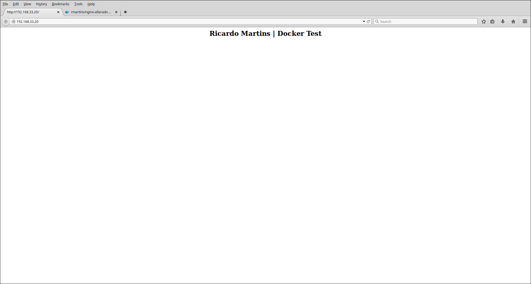The width and height of the screenshot is (531, 284).
Task: Open the Tools menu
Action: 78,4
